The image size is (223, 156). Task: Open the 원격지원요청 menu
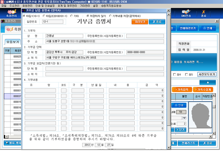(x=111, y=6)
